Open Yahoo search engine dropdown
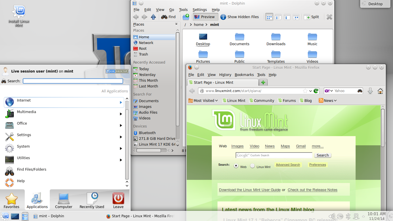This screenshot has width=393, height=221. point(329,91)
